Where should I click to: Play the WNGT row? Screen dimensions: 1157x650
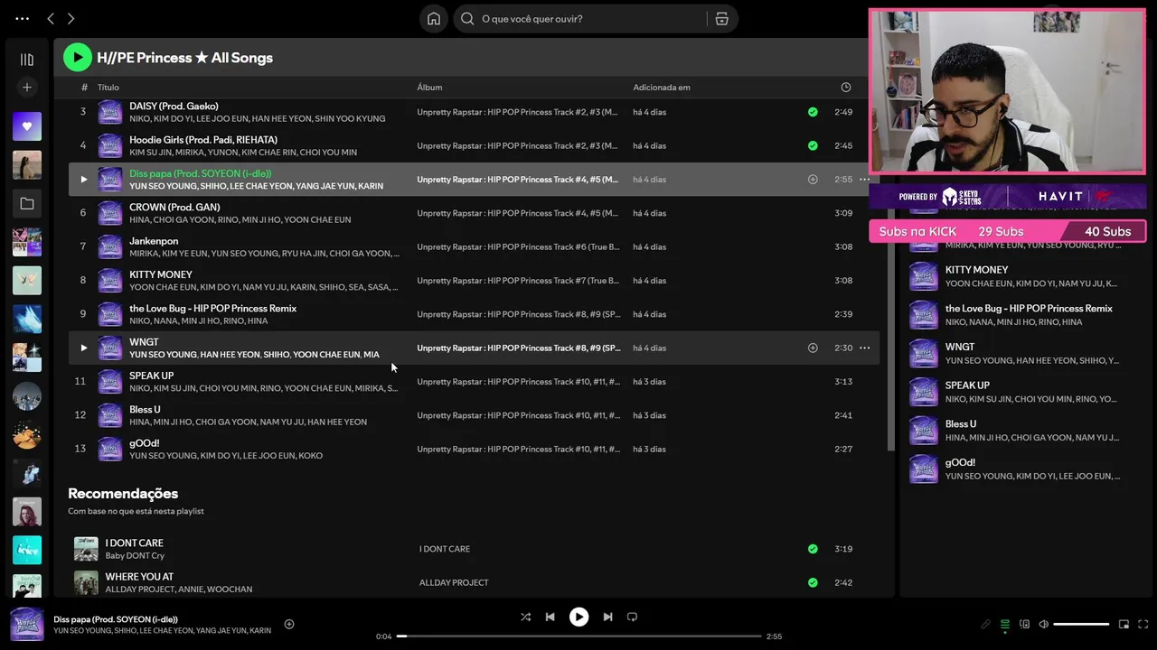click(83, 348)
